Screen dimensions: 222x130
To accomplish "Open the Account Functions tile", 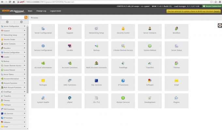I will click(70, 66).
